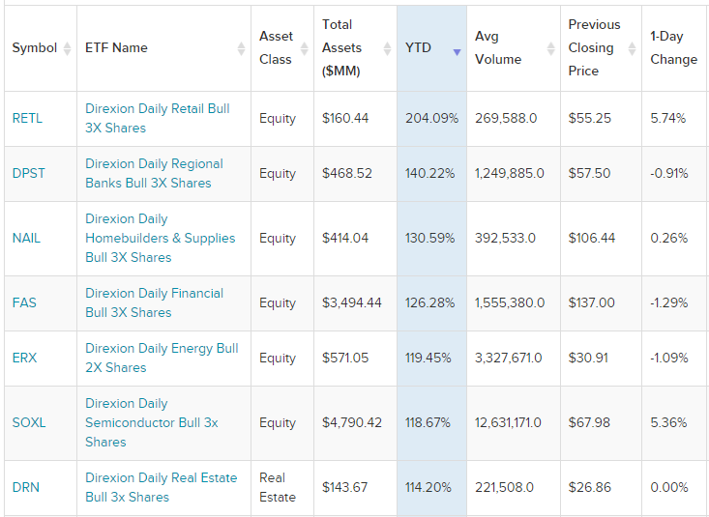The width and height of the screenshot is (709, 517).
Task: Open Direxion Daily Retail Bull 3X Shares
Action: tap(158, 119)
